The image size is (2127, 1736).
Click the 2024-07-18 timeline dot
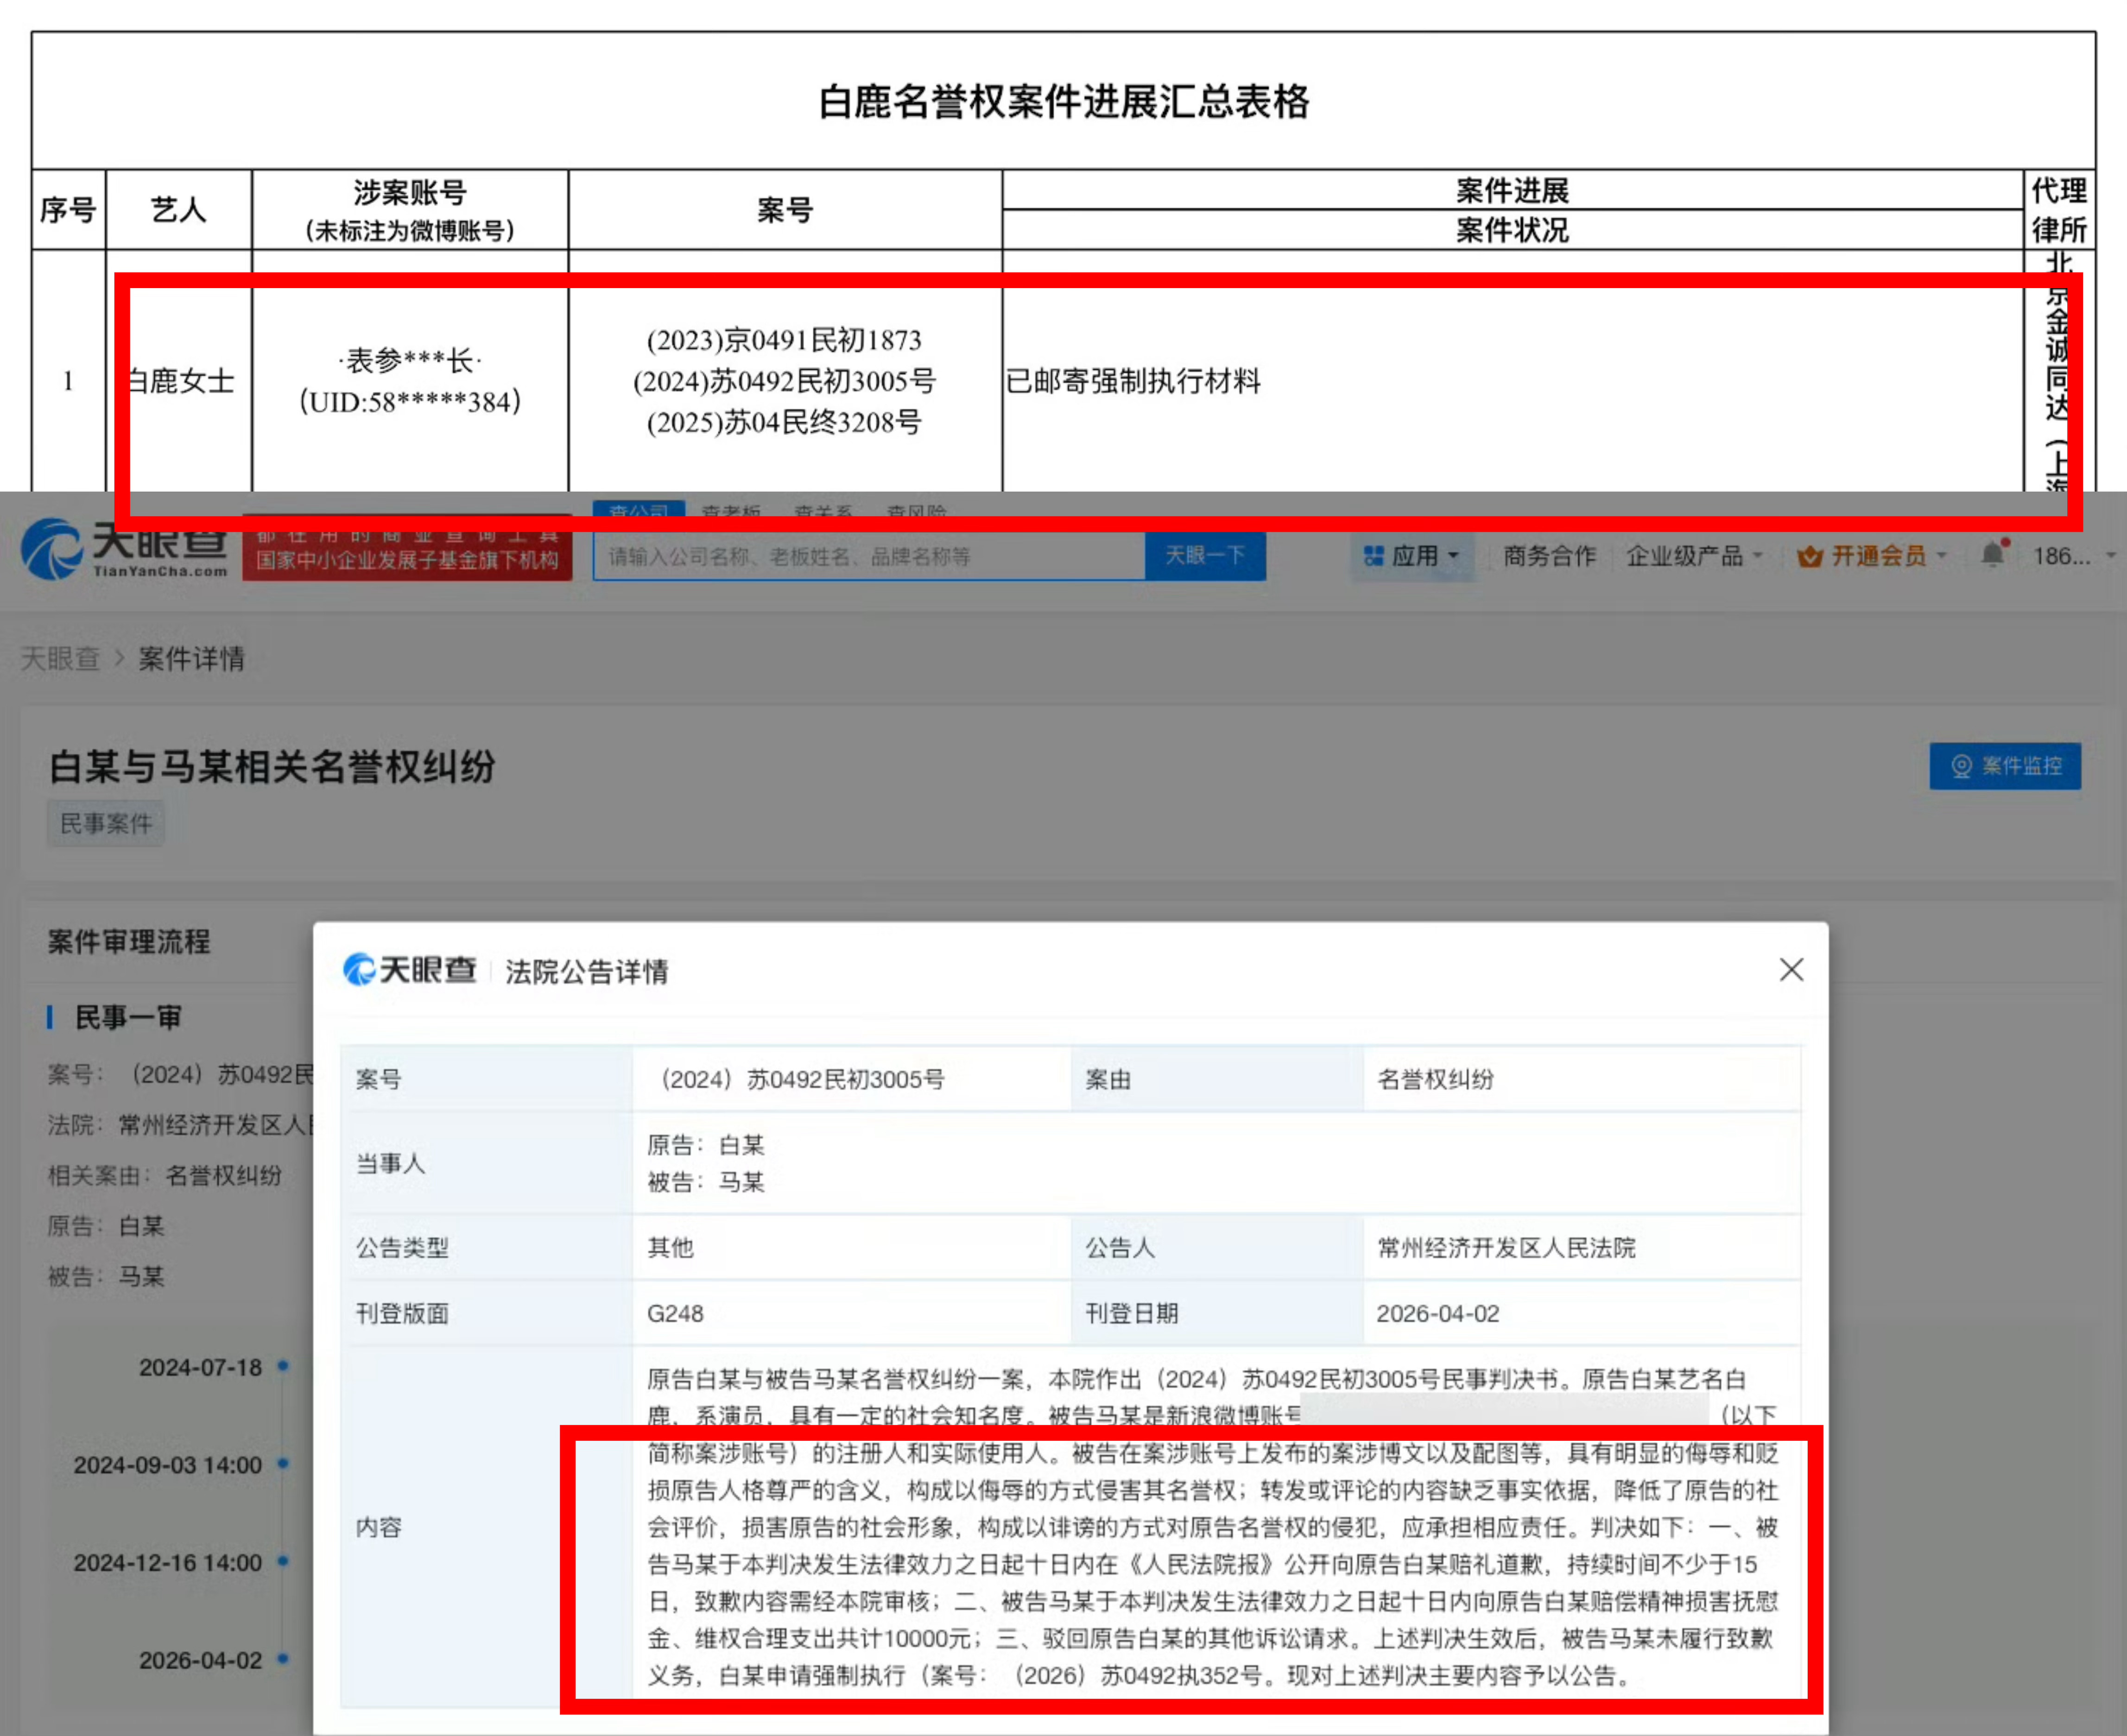(283, 1366)
